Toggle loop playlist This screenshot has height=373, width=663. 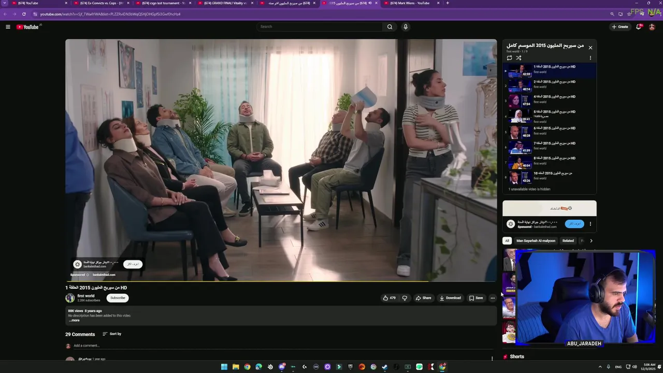509,58
